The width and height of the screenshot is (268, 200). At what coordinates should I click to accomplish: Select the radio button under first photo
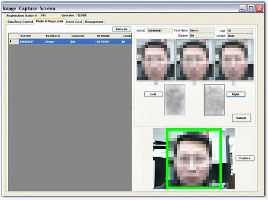156,83
